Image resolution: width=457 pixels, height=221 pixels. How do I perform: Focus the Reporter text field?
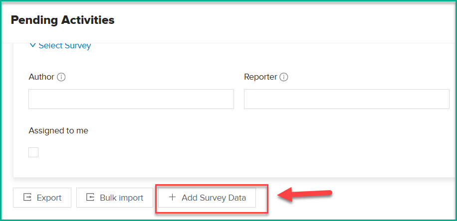[347, 99]
